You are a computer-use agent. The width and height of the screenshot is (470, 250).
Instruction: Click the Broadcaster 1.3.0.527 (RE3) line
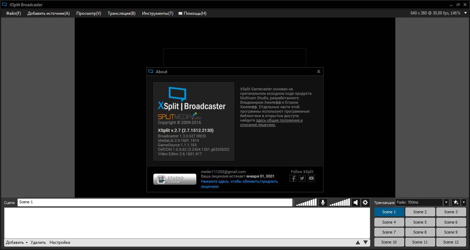tap(182, 136)
